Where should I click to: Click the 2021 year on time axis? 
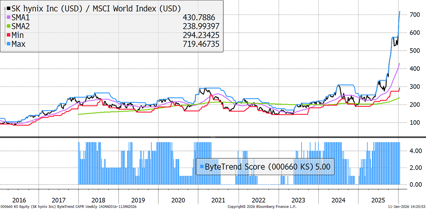point(218,200)
